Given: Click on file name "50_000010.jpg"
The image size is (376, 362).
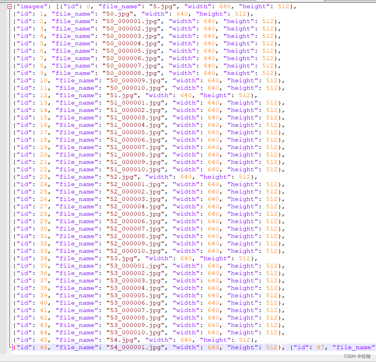Looking at the screenshot, I should 135,88.
